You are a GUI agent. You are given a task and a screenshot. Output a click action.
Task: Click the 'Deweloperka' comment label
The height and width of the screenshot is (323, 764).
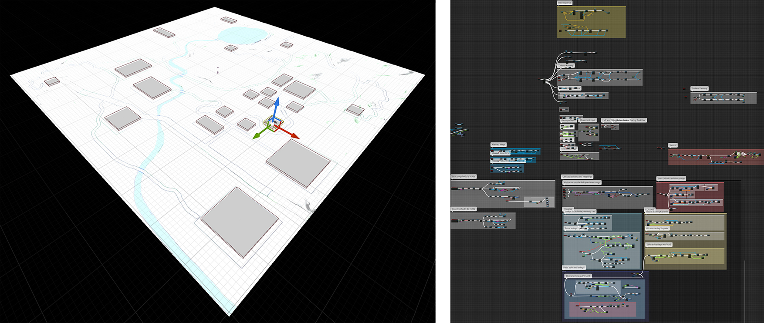pyautogui.click(x=565, y=3)
